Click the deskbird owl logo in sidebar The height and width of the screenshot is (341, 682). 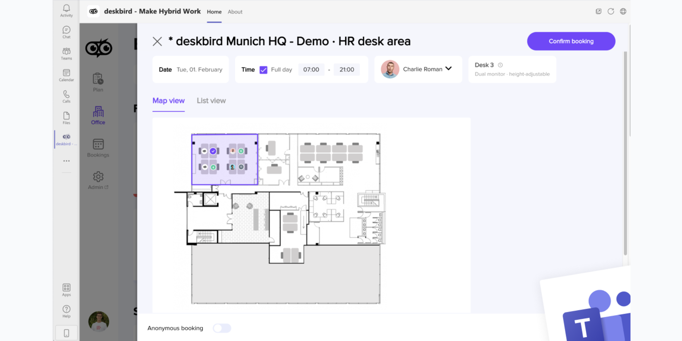click(x=99, y=48)
